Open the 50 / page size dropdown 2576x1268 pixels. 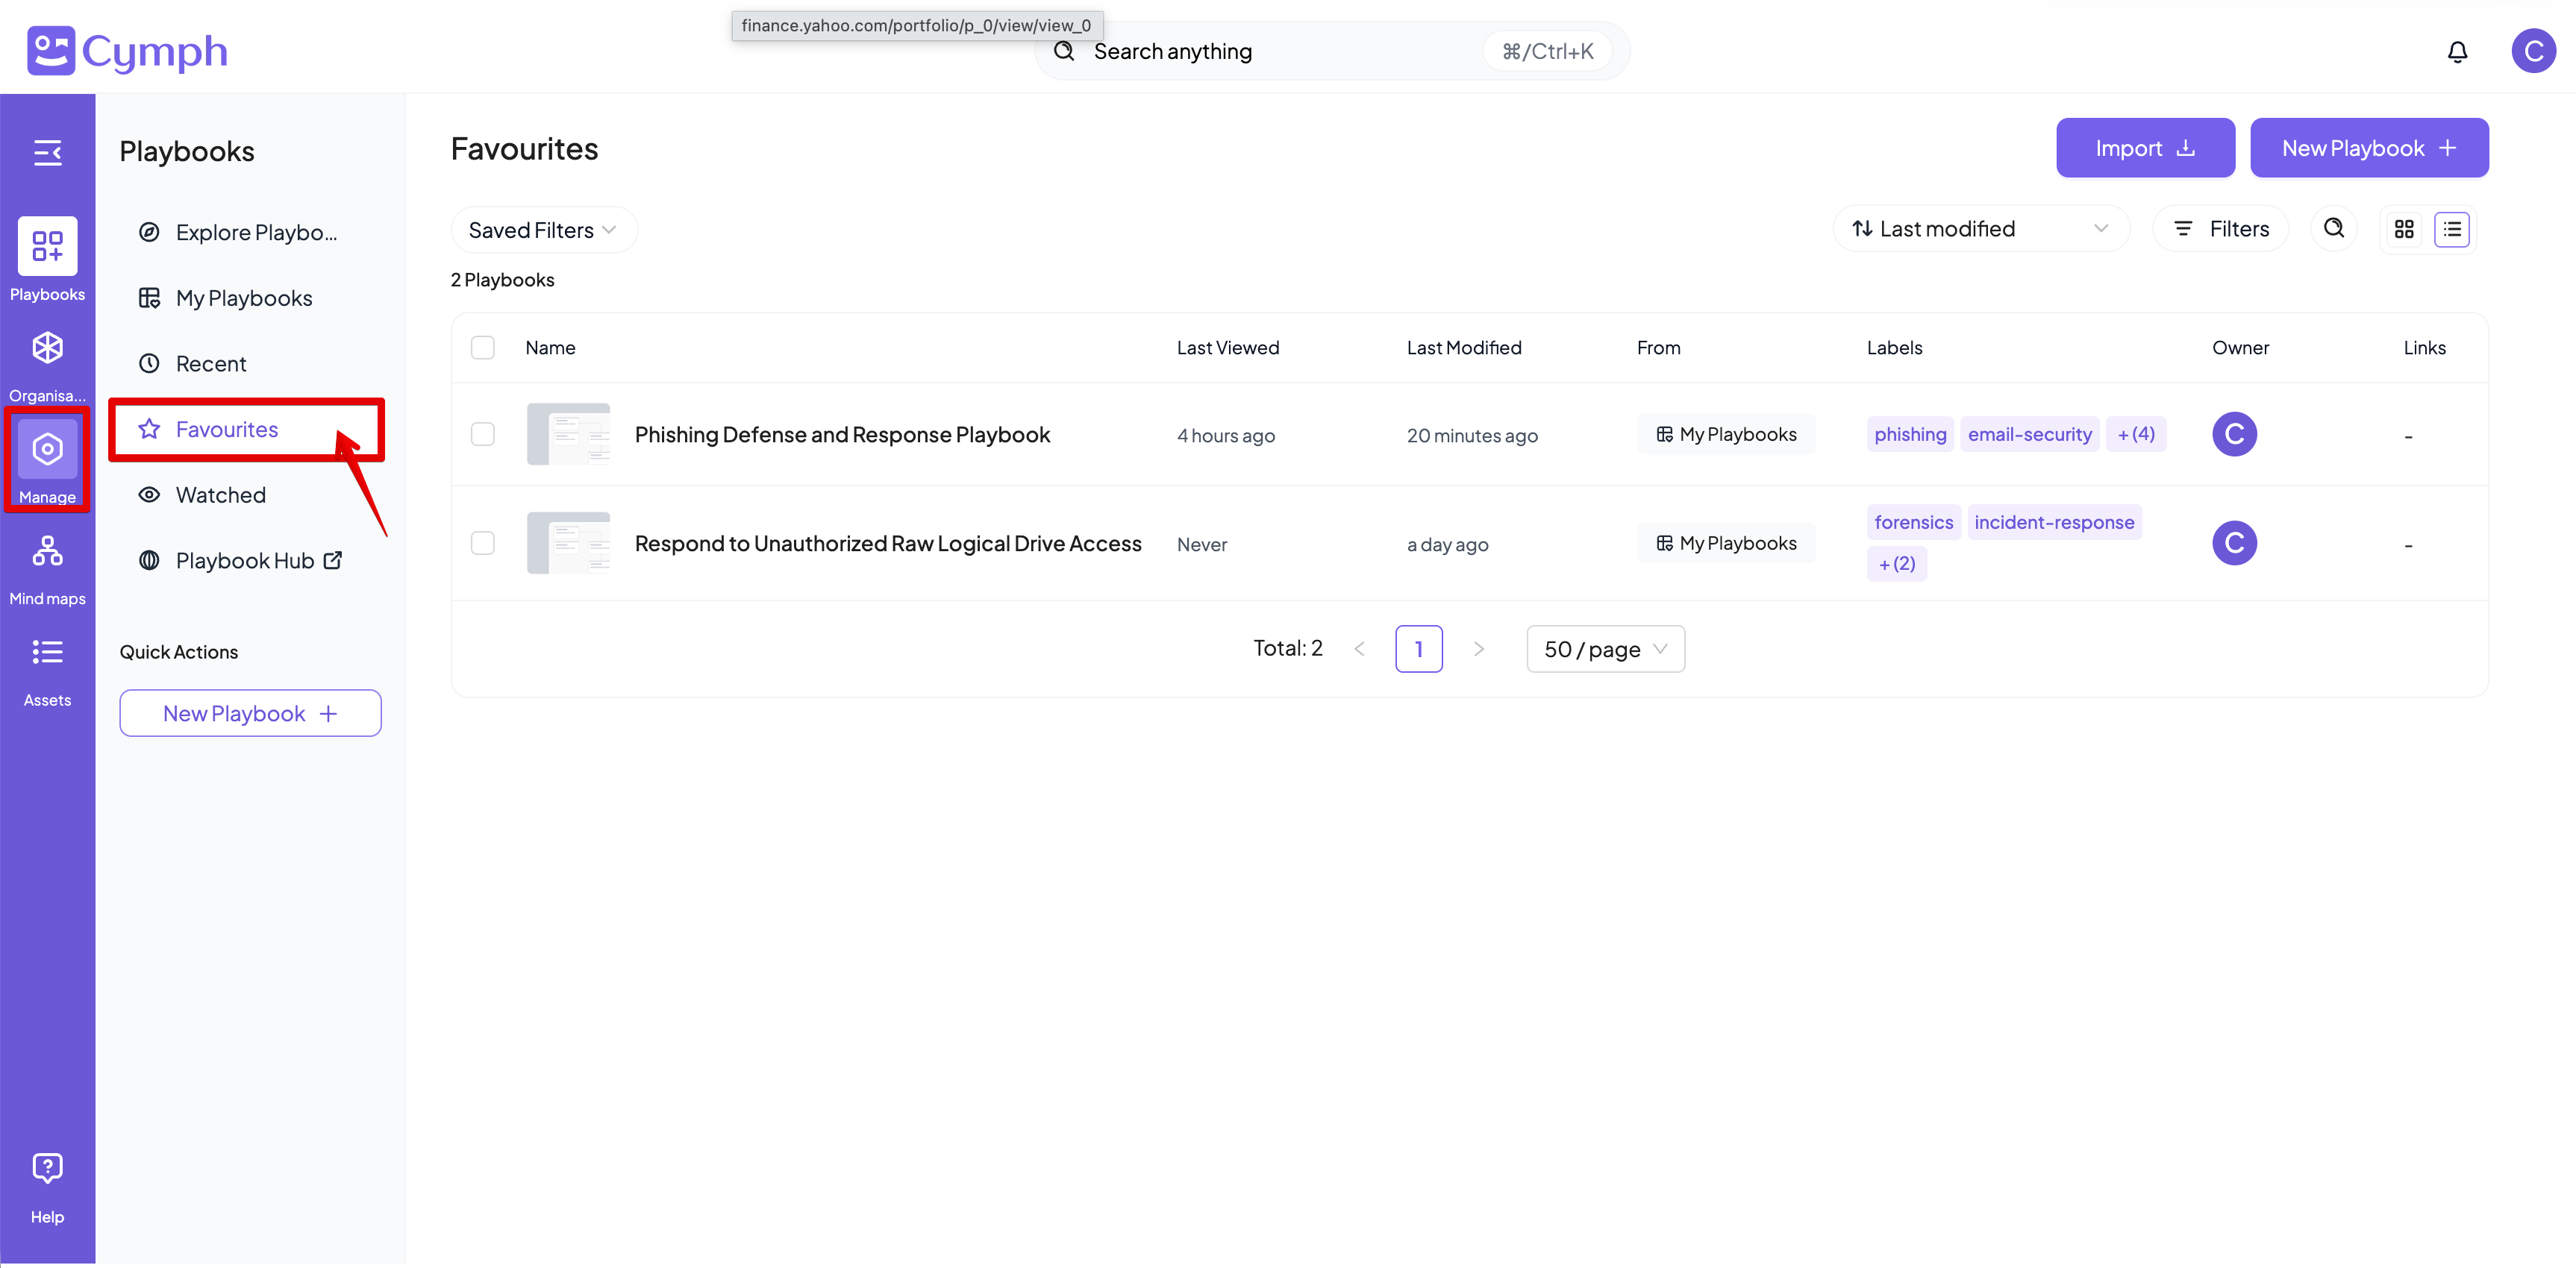(x=1604, y=650)
